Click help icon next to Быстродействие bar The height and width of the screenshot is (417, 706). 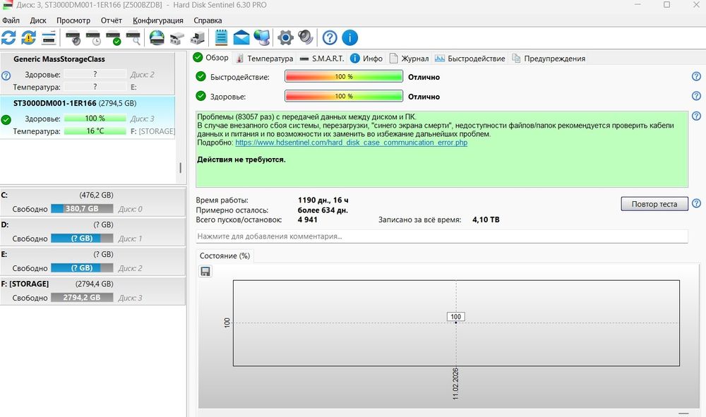pyautogui.click(x=696, y=76)
